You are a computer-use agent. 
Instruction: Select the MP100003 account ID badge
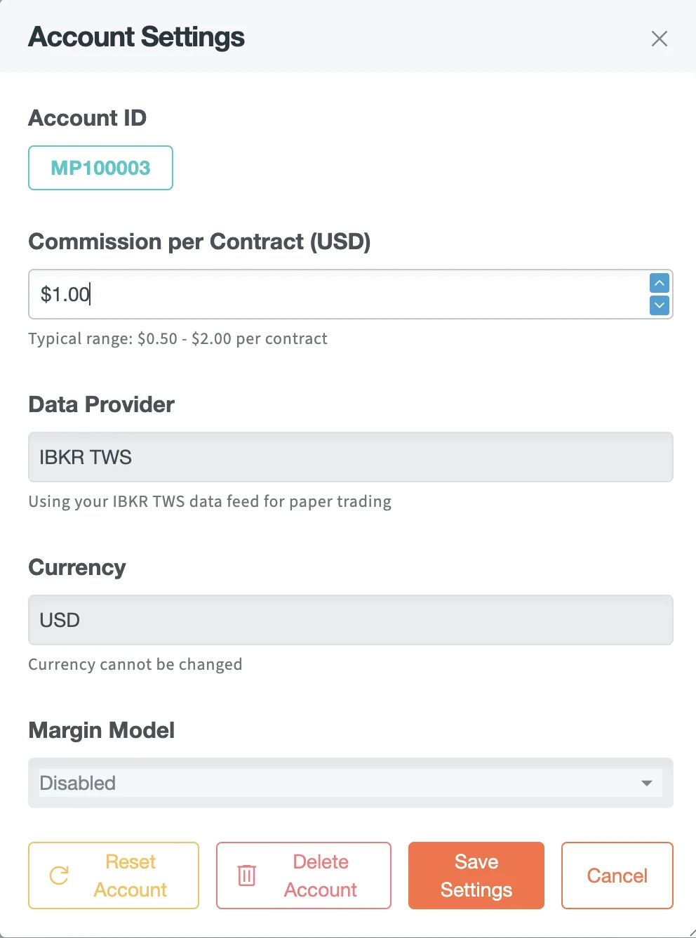coord(100,168)
